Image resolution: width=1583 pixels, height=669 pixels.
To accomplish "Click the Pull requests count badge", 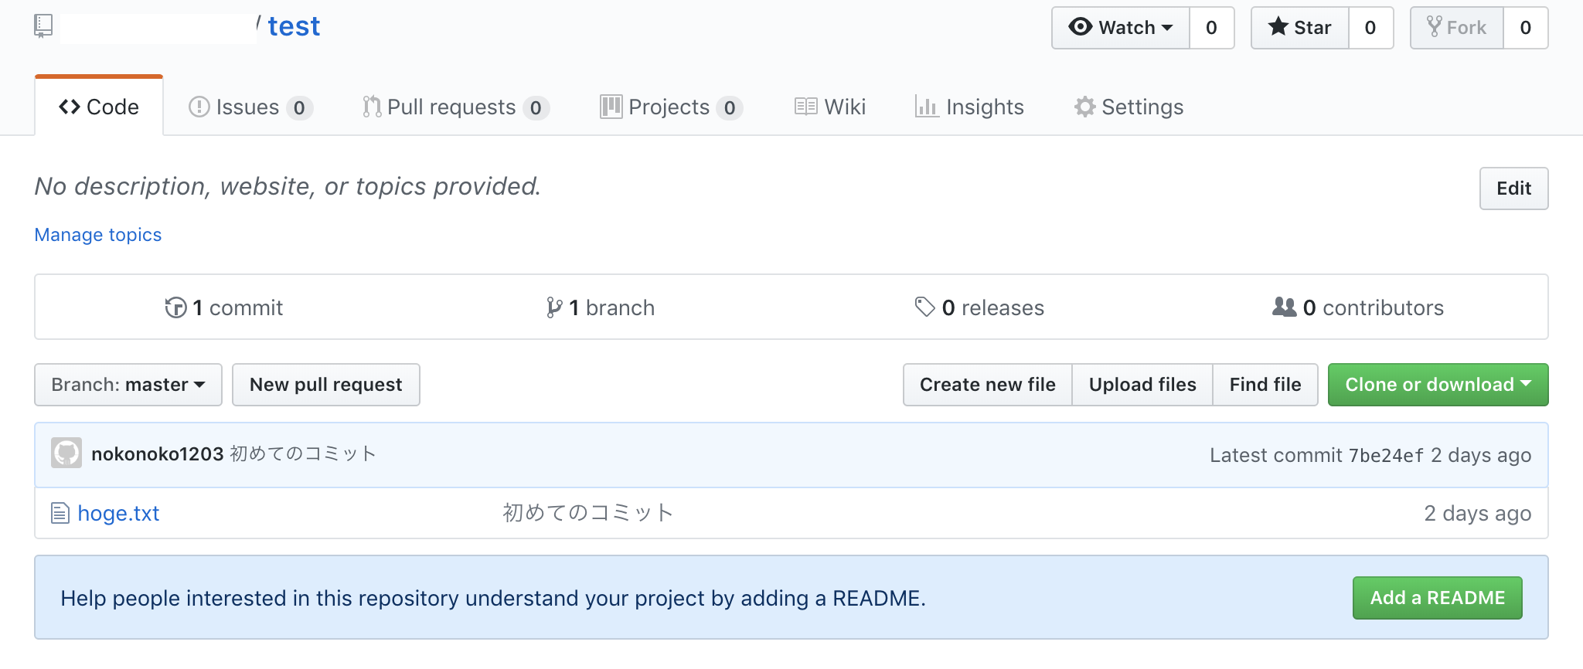I will pos(536,107).
